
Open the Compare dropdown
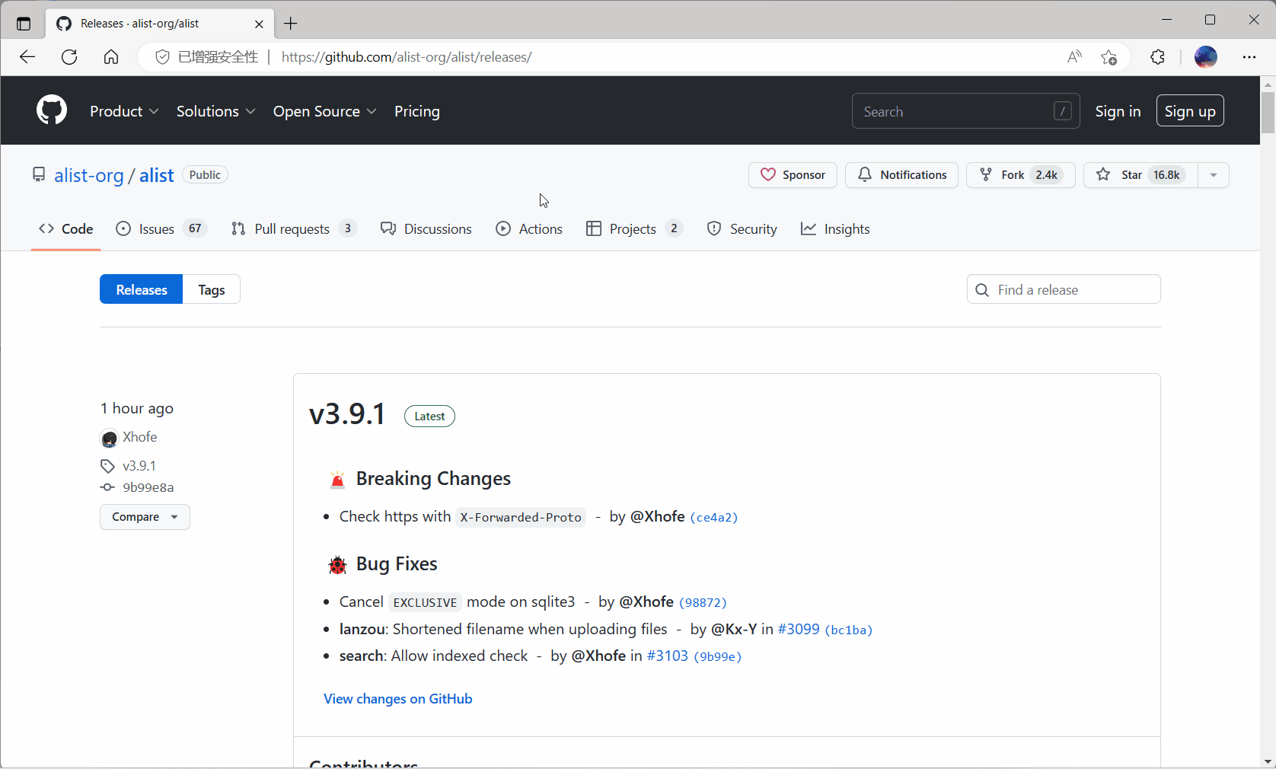pos(145,517)
